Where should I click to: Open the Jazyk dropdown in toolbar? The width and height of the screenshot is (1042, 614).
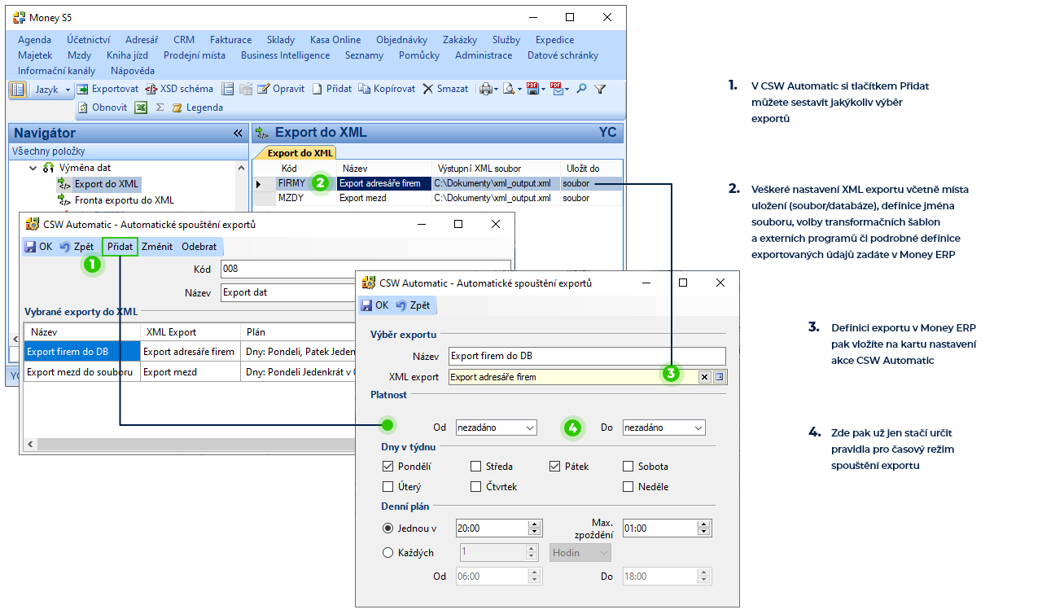click(52, 89)
